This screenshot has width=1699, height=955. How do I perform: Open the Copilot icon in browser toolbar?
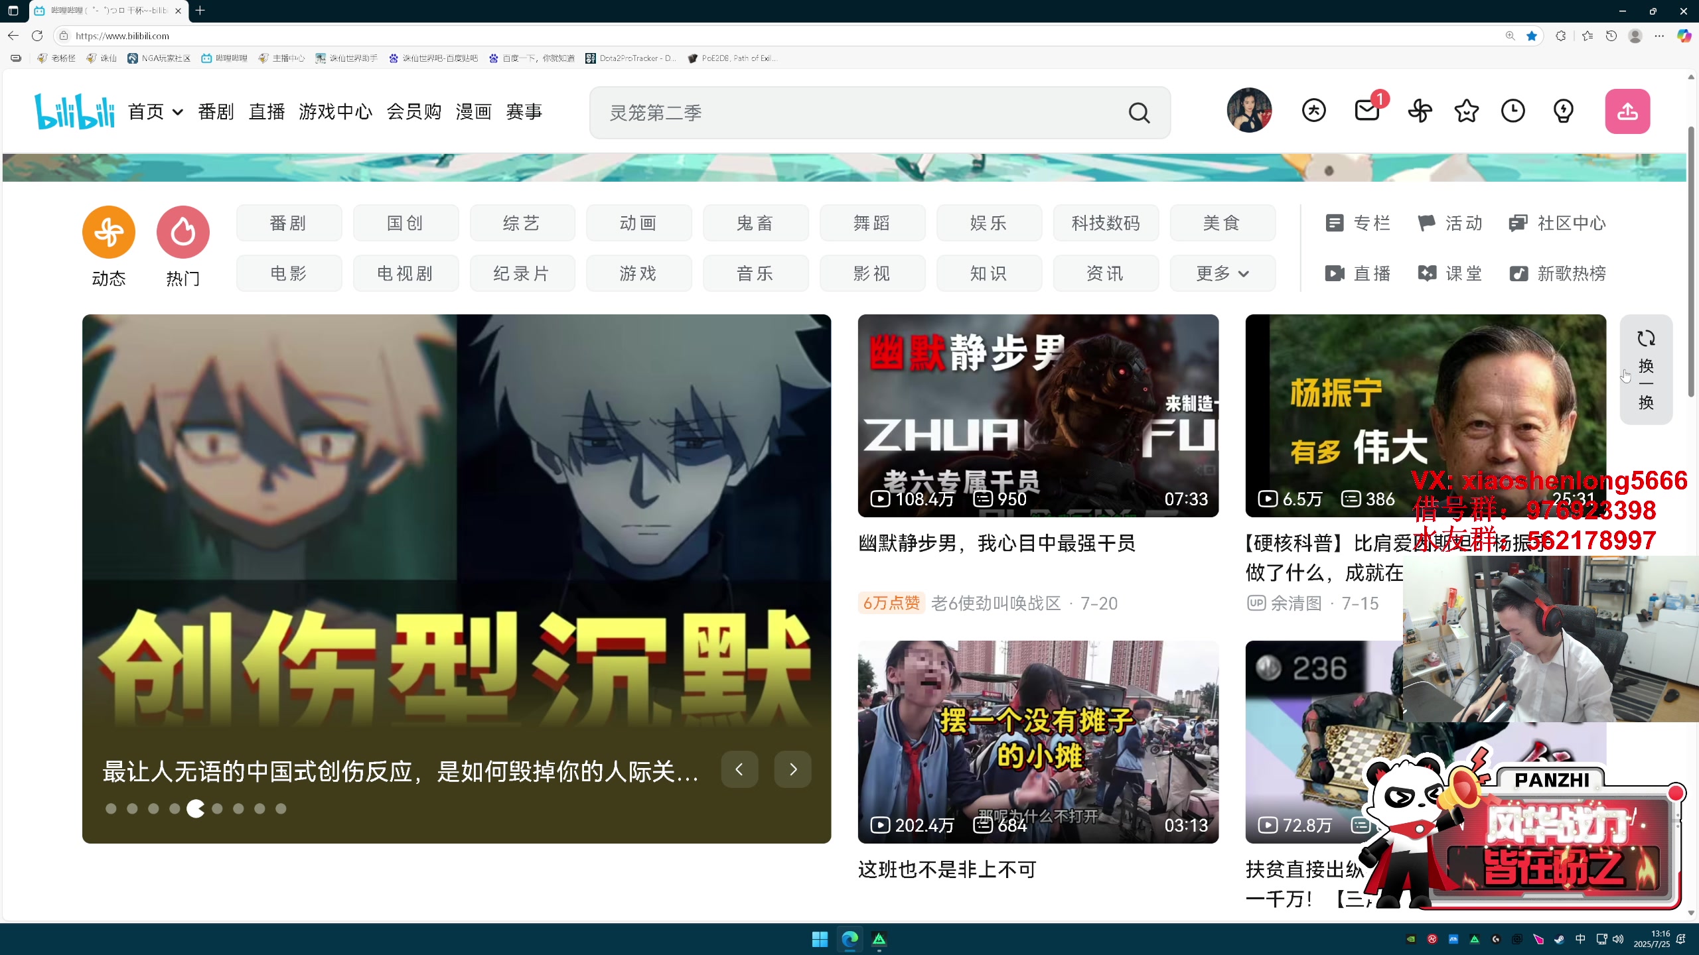(x=1684, y=36)
